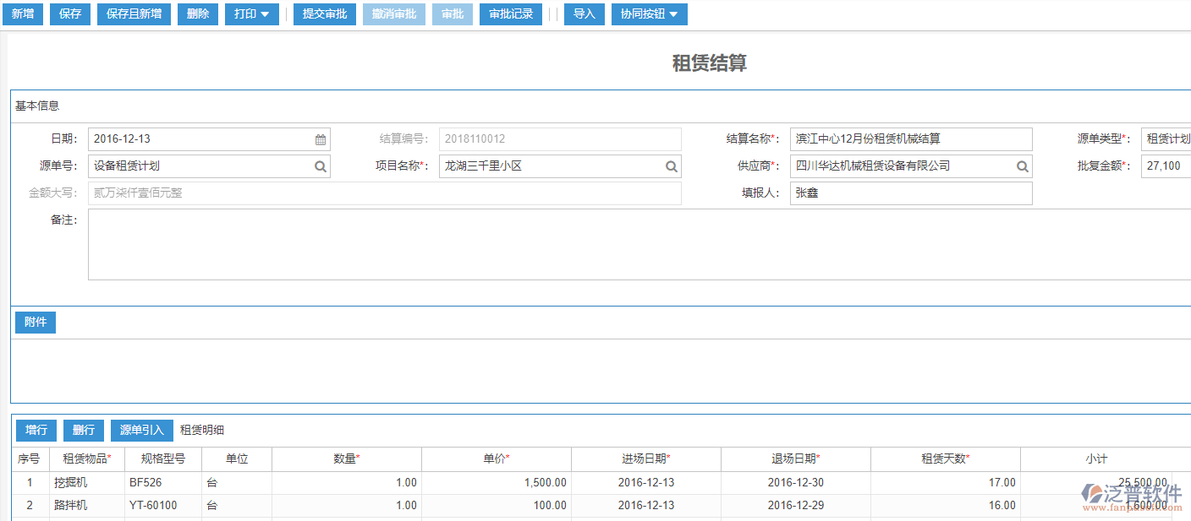Viewport: 1191px width, 521px height.
Task: Click 源单引入 button
Action: pos(142,431)
